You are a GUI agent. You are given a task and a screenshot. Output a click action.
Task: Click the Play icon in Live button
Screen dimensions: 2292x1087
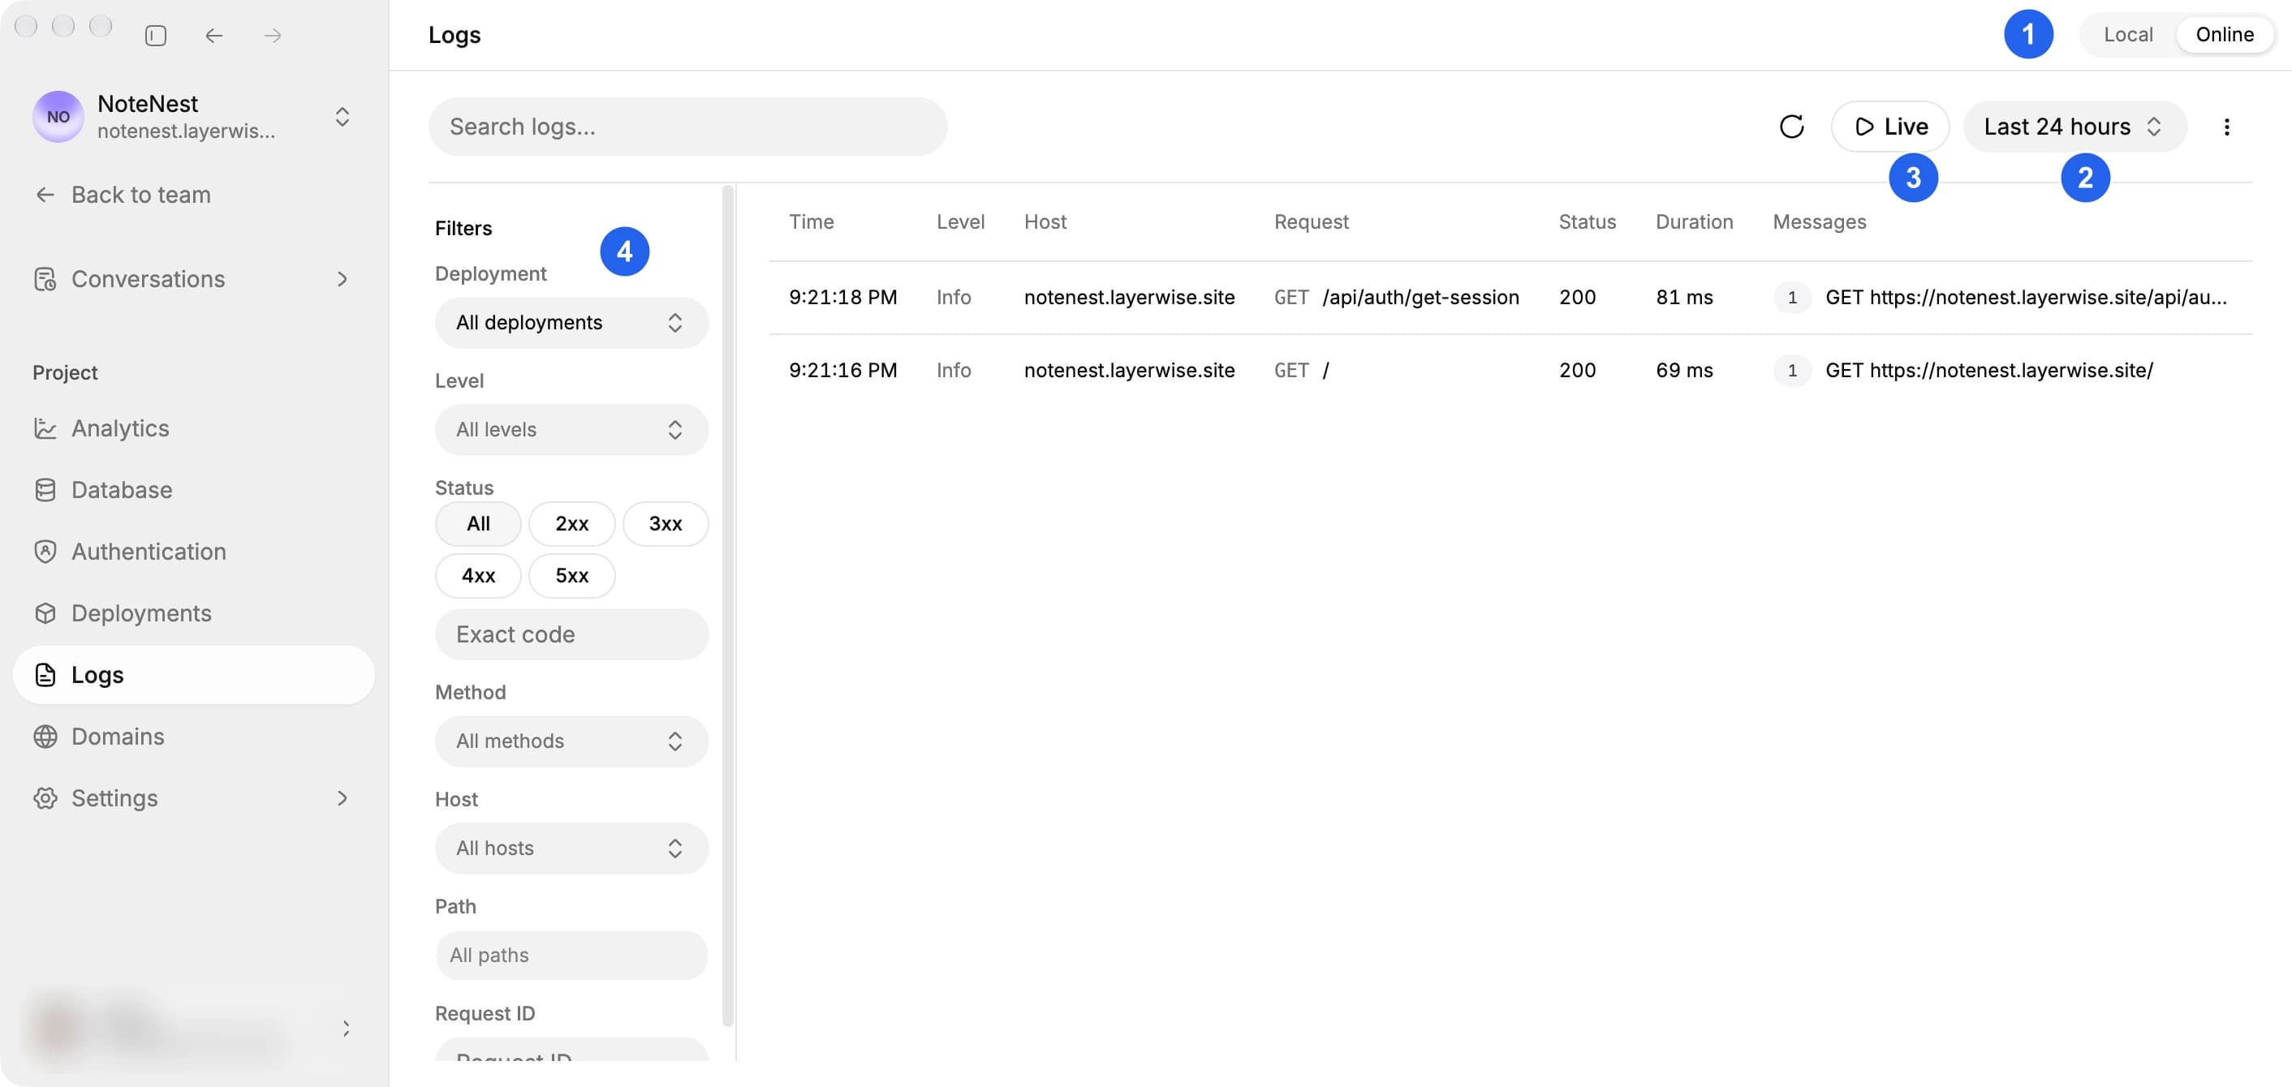coord(1863,127)
